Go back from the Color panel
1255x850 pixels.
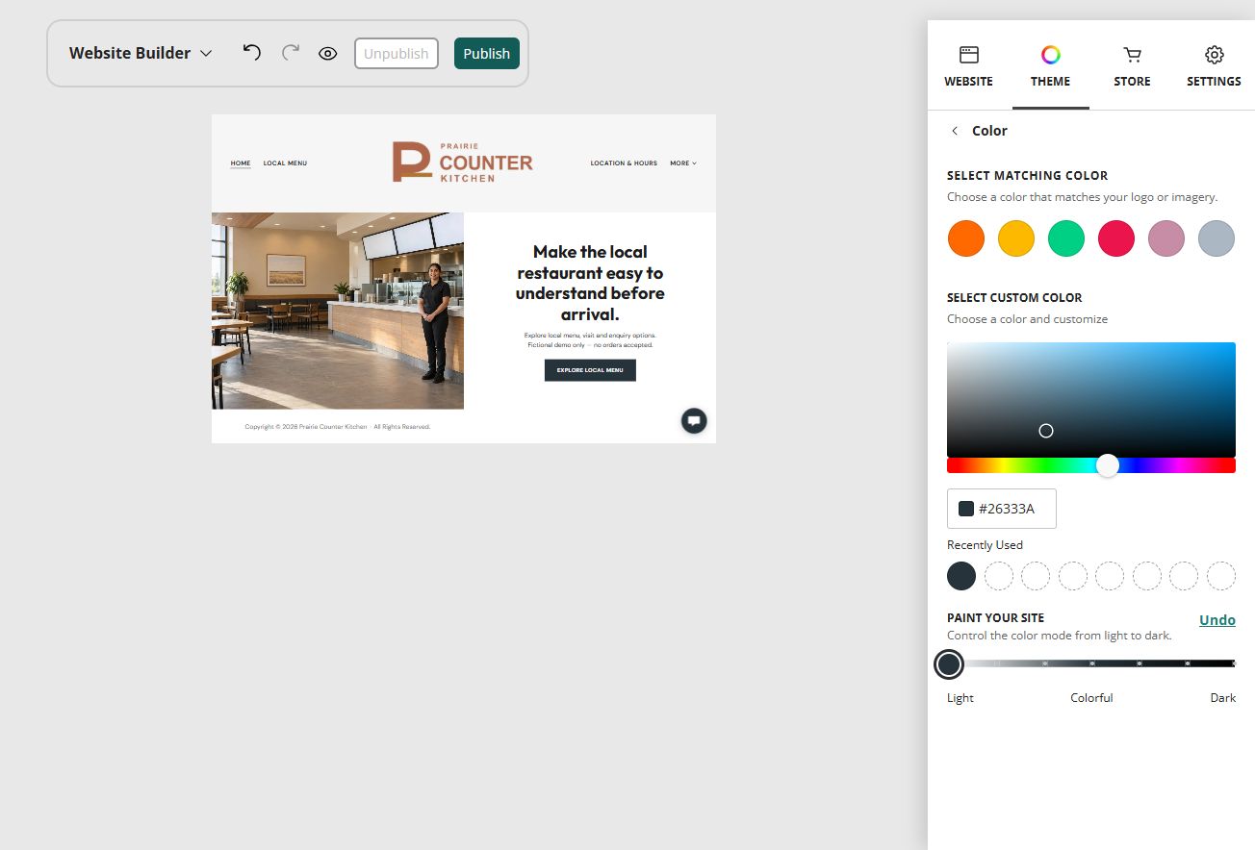click(955, 131)
